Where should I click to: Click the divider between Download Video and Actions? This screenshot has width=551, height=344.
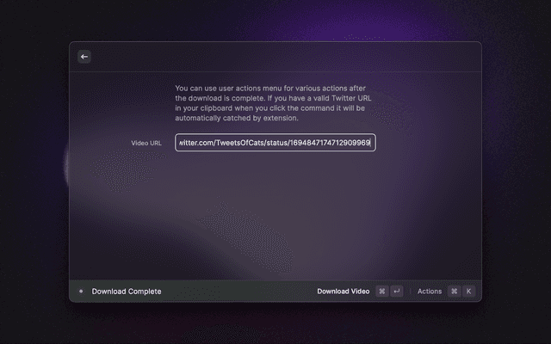tap(411, 292)
